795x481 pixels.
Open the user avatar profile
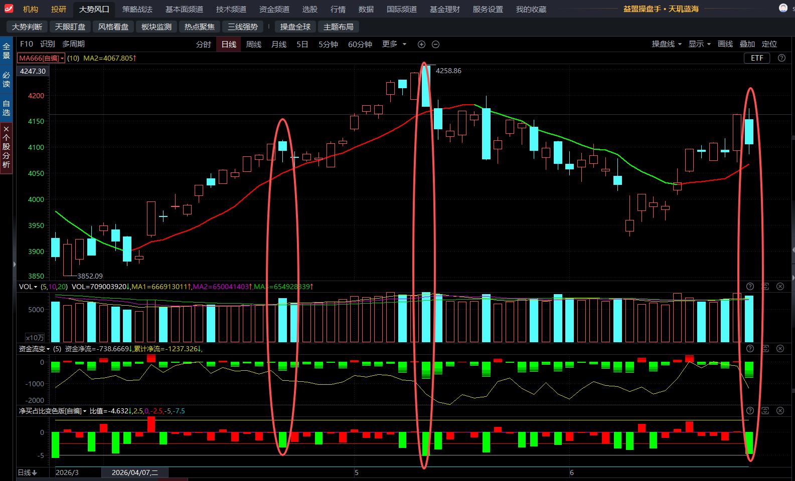coord(783,8)
